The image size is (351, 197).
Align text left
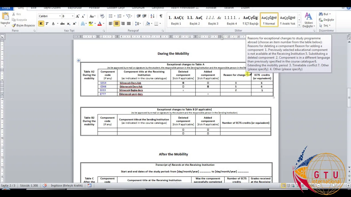(111, 24)
